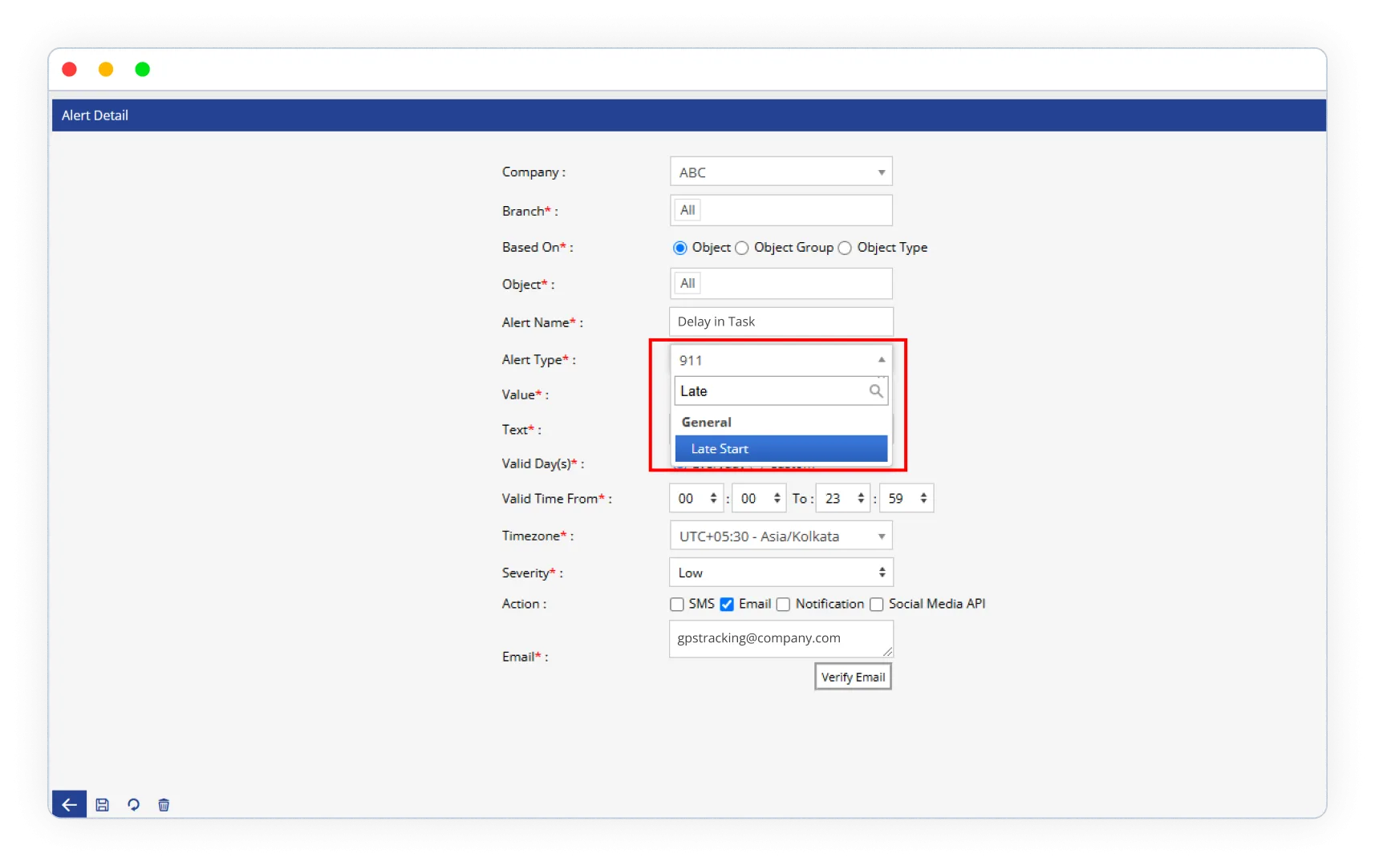
Task: Click the delete trash icon
Action: pos(164,804)
